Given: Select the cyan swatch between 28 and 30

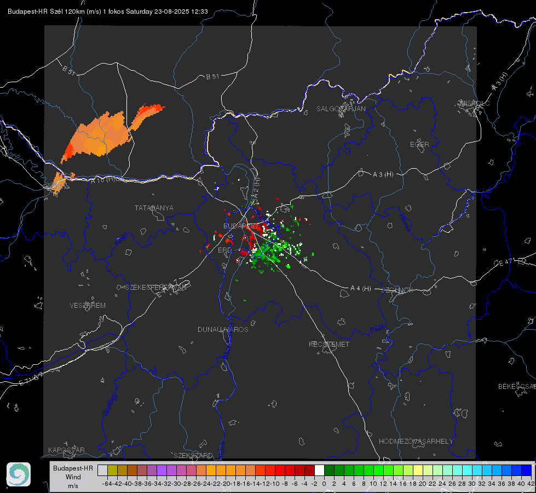Looking at the screenshot, I should 468,470.
